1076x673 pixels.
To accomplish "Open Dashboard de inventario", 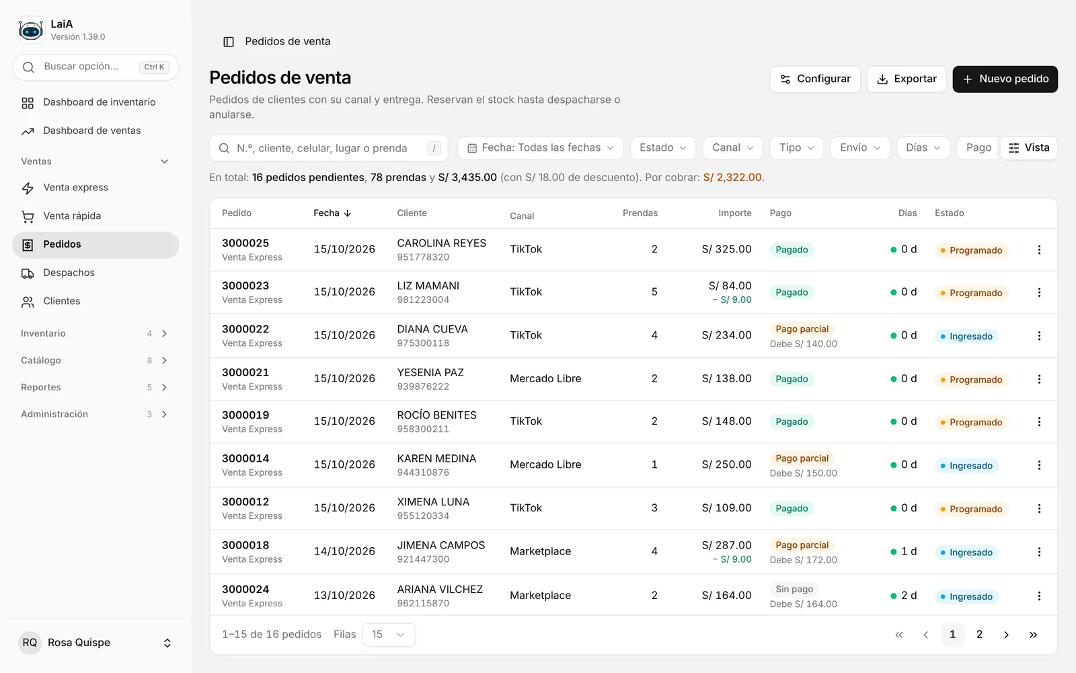I will [x=95, y=102].
